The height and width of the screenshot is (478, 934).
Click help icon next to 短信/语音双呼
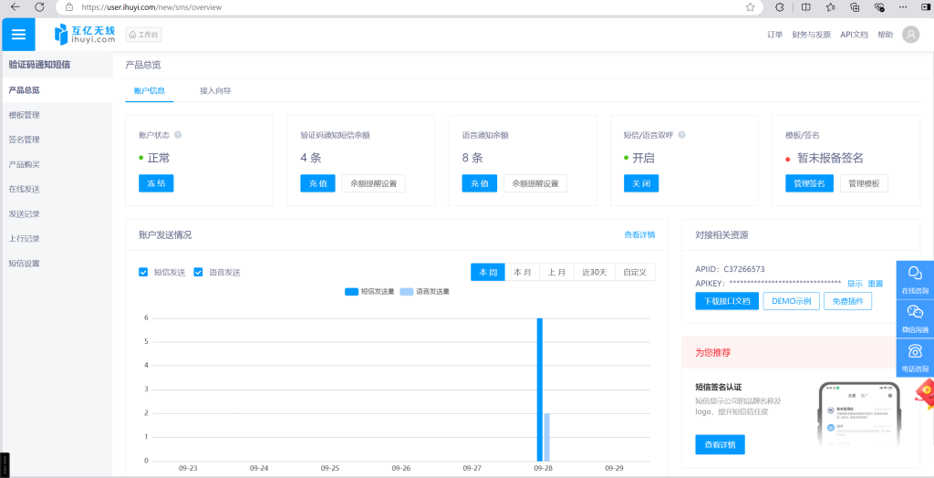pos(682,135)
